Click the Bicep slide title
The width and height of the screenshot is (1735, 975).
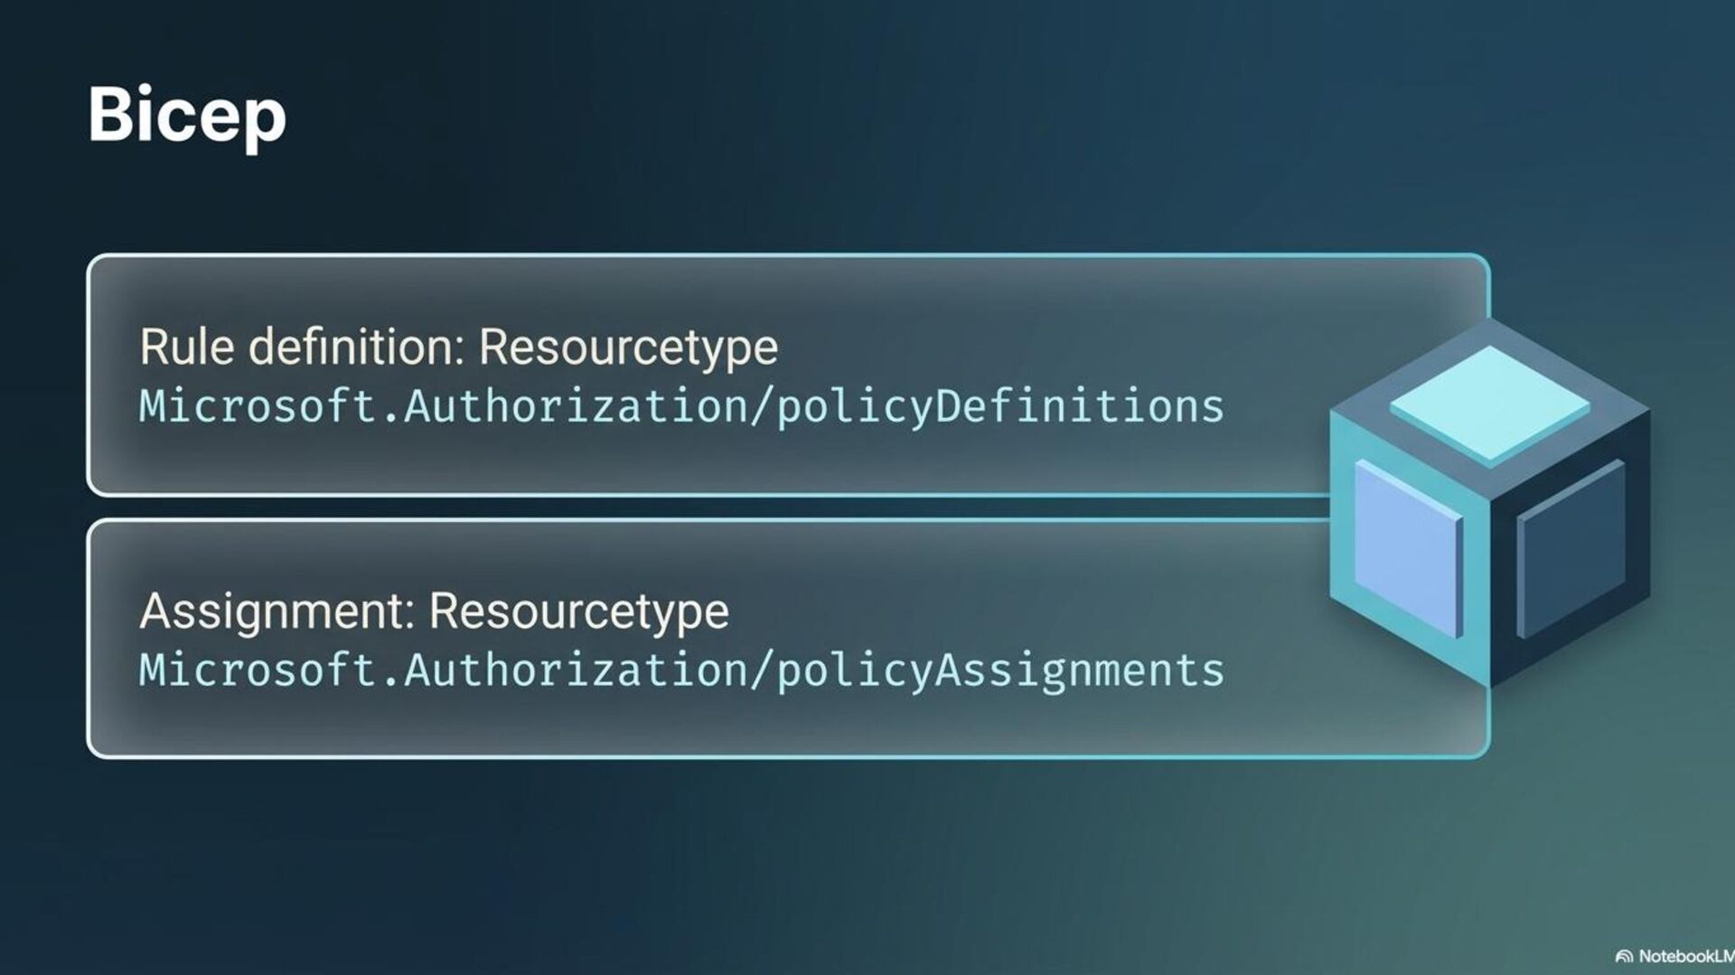187,115
